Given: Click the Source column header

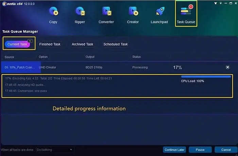Looking at the screenshot, I should point(9,57).
